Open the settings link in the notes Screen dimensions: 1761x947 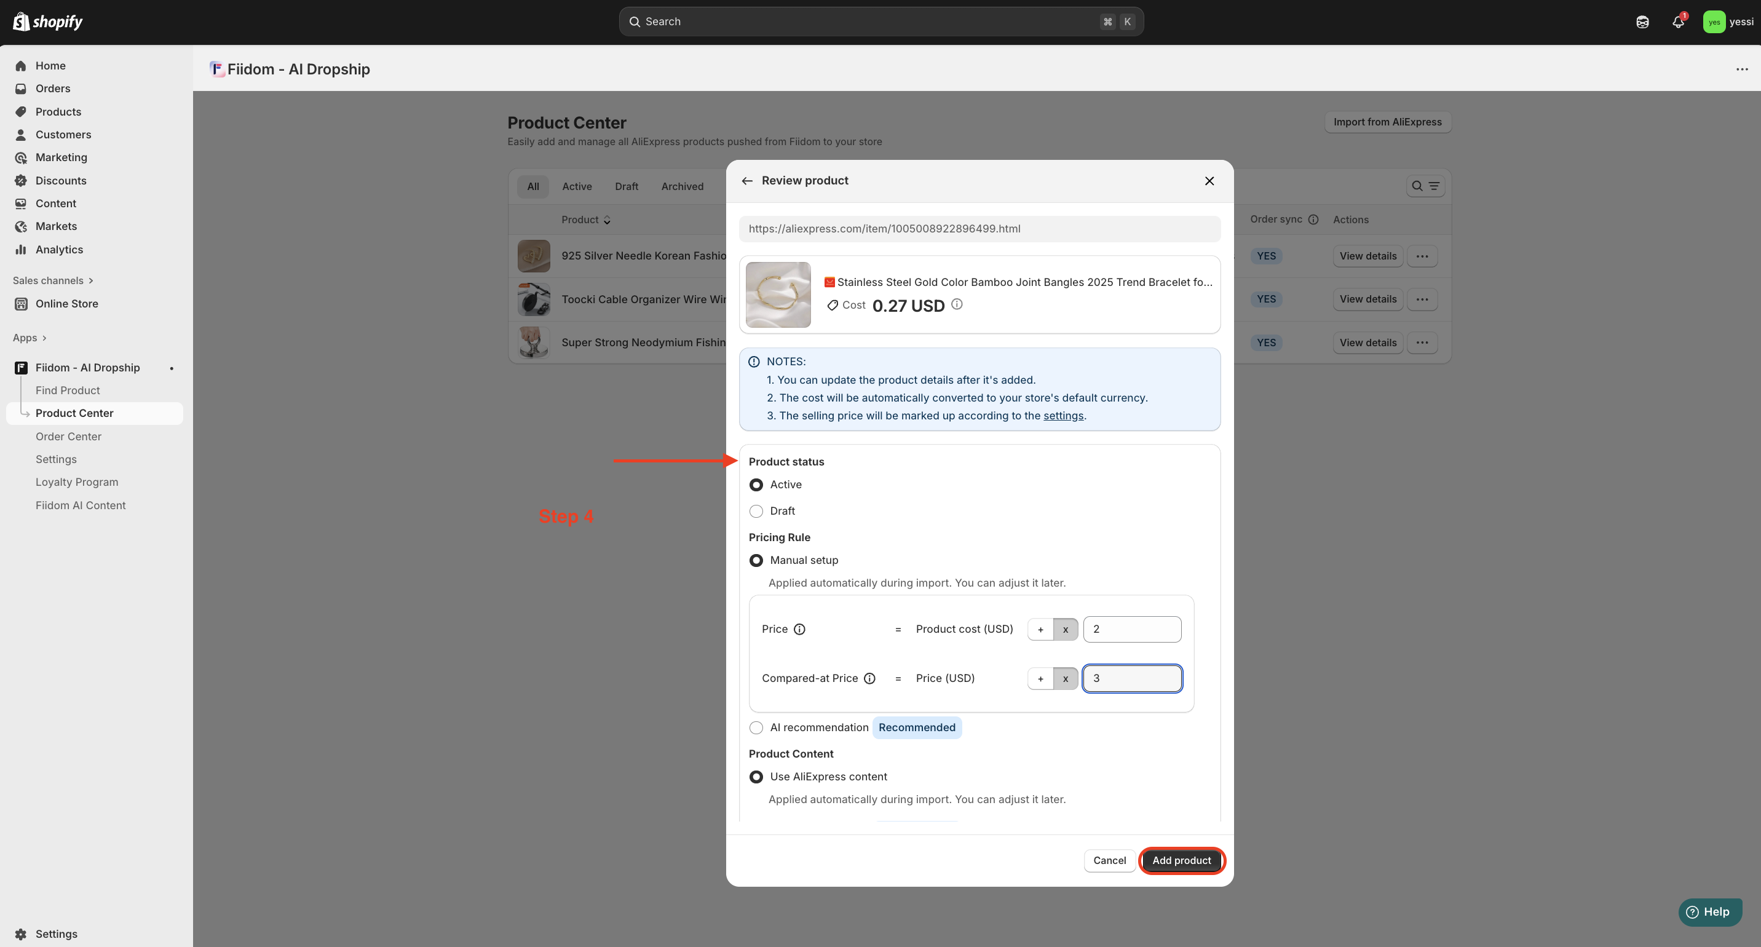[x=1063, y=416]
